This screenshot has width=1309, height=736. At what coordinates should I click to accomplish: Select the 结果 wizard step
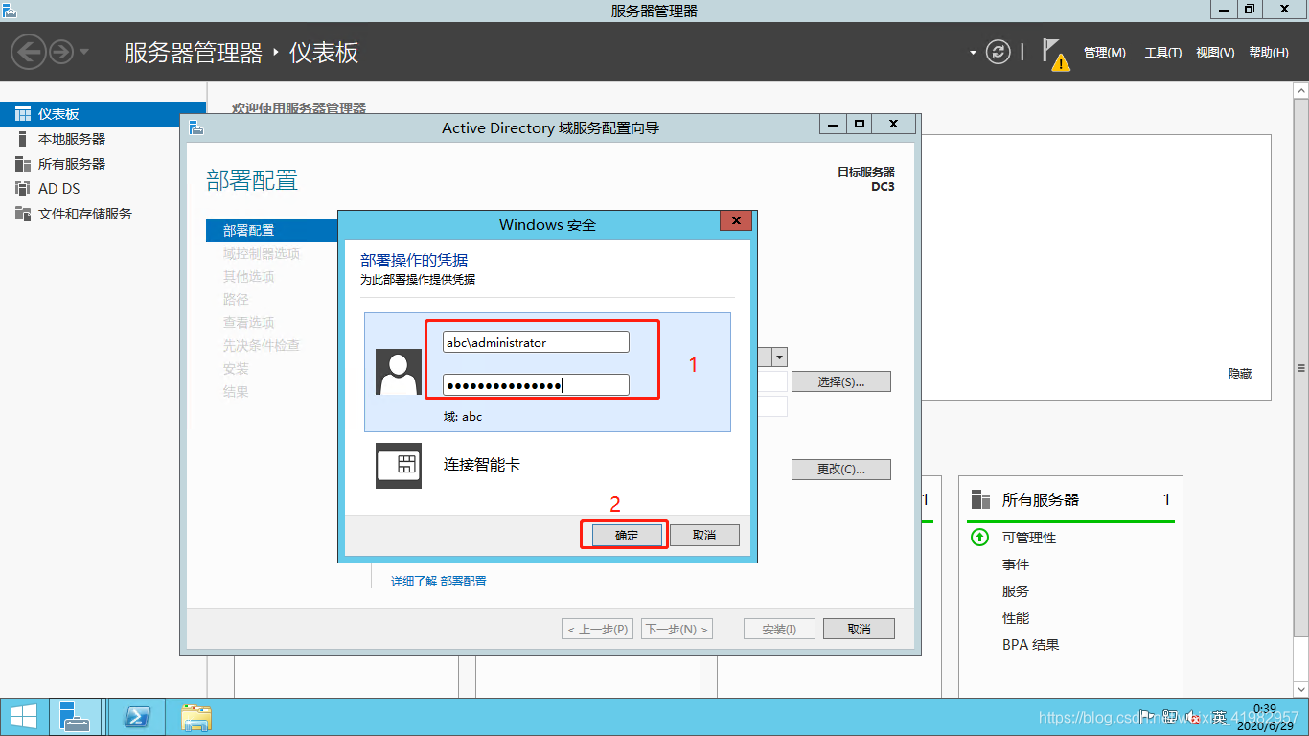tap(236, 392)
